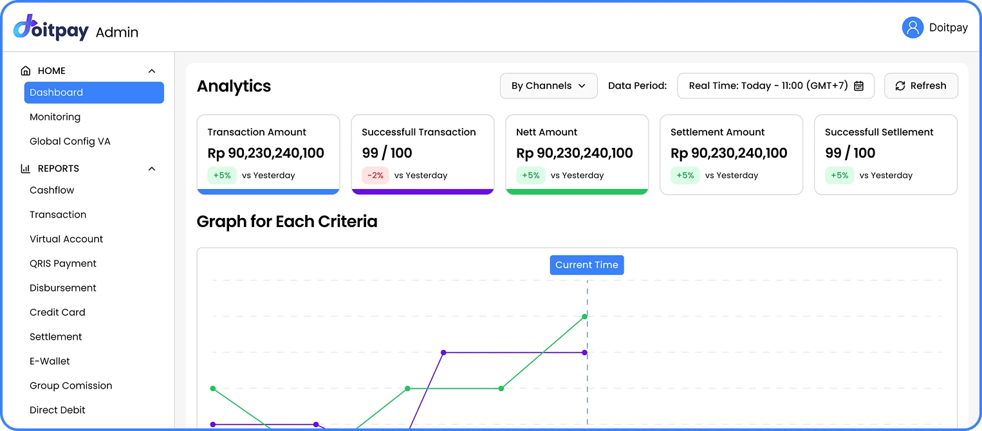The image size is (982, 431).
Task: Click the HOME section label
Action: click(x=51, y=71)
